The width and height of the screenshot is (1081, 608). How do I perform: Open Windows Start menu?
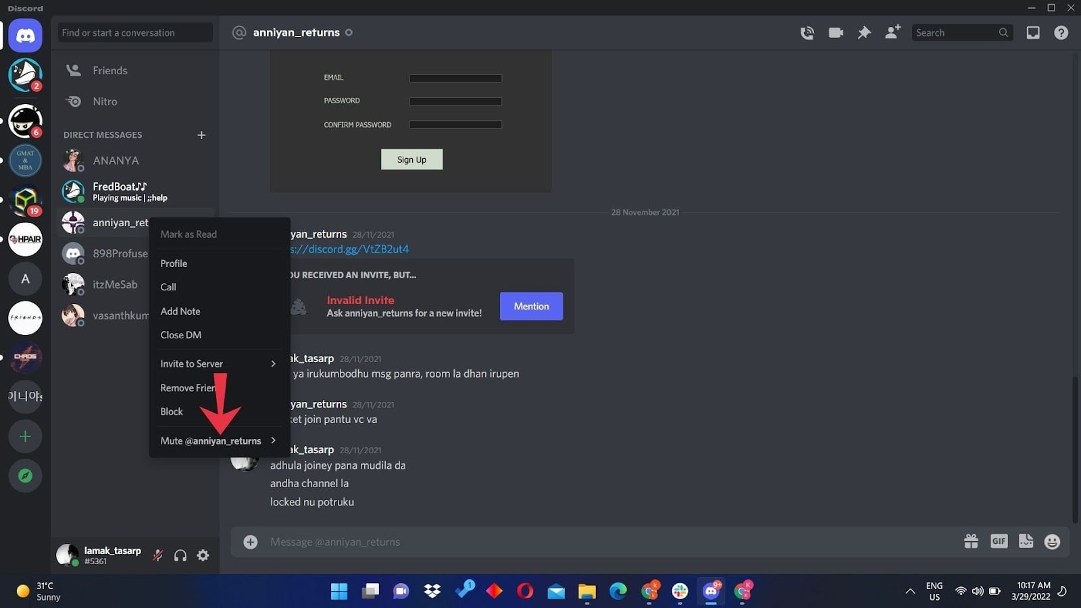pos(339,591)
